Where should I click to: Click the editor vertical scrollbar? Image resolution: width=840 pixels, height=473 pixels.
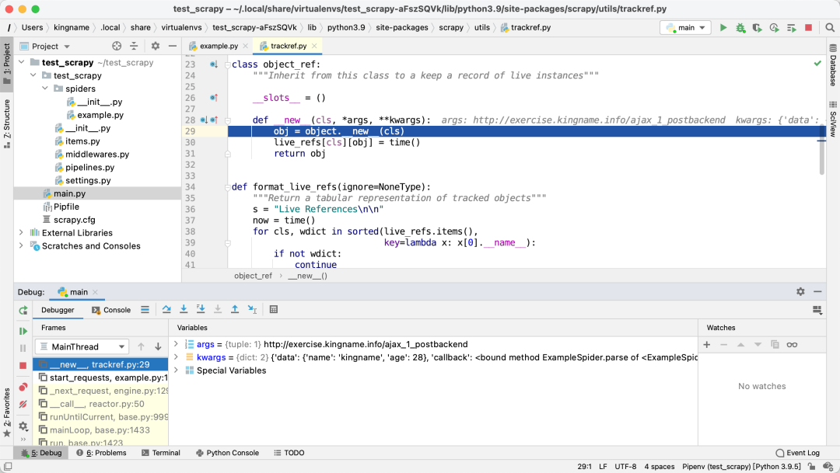pyautogui.click(x=822, y=150)
